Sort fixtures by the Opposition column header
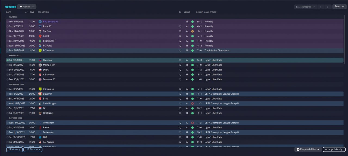 [x=43, y=12]
